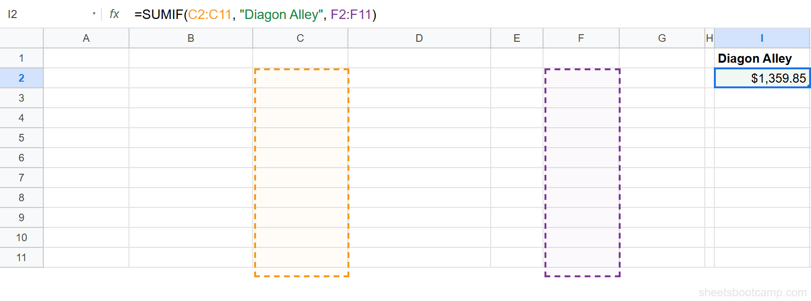This screenshot has width=811, height=301.
Task: Select row header 2
Action: 21,77
